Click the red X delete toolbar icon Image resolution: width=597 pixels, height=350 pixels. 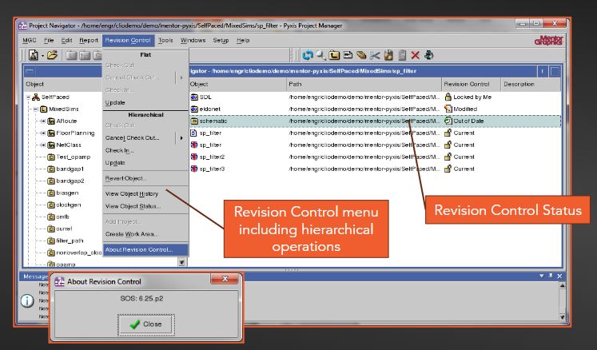pos(416,55)
